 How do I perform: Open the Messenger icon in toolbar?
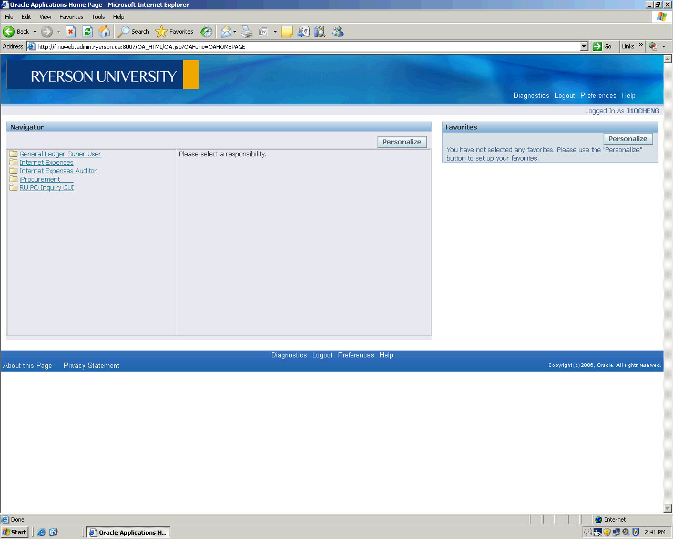pos(338,32)
